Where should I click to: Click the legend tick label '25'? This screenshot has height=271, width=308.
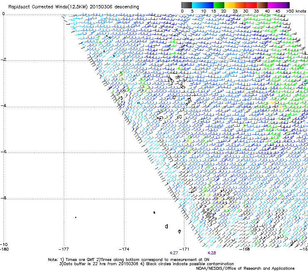[235, 11]
